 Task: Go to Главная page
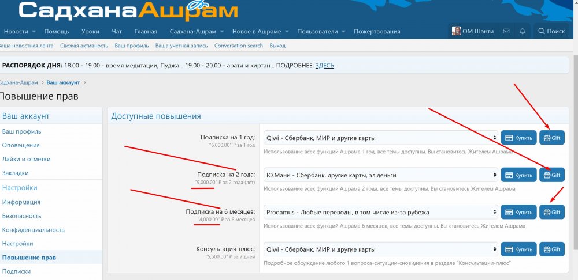[x=146, y=31]
